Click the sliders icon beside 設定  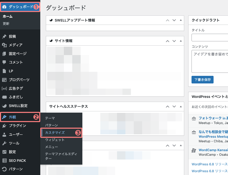[x=4, y=152]
